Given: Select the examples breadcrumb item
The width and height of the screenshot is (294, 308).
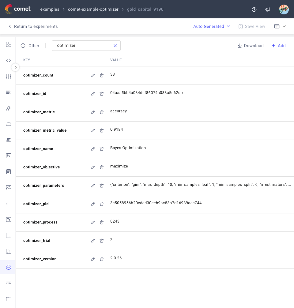Looking at the screenshot, I should (x=50, y=9).
